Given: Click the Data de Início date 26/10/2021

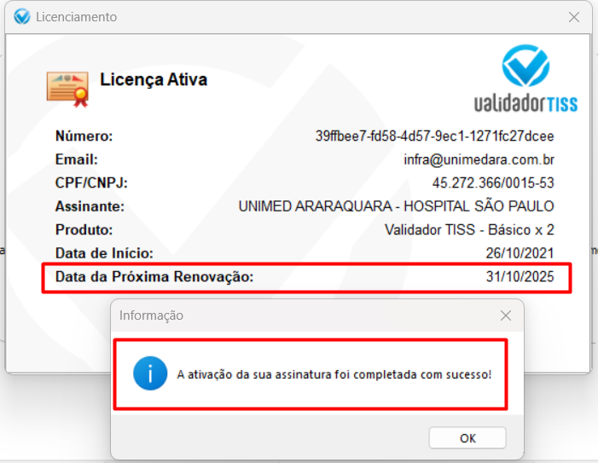Looking at the screenshot, I should point(520,253).
